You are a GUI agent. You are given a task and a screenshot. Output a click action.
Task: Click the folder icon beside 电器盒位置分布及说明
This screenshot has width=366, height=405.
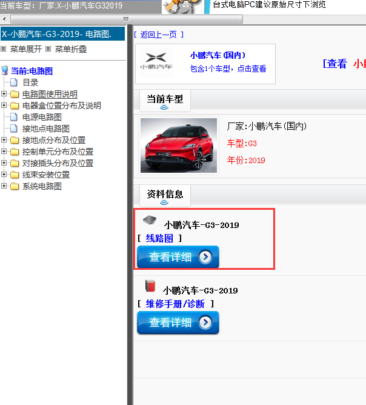[15, 105]
